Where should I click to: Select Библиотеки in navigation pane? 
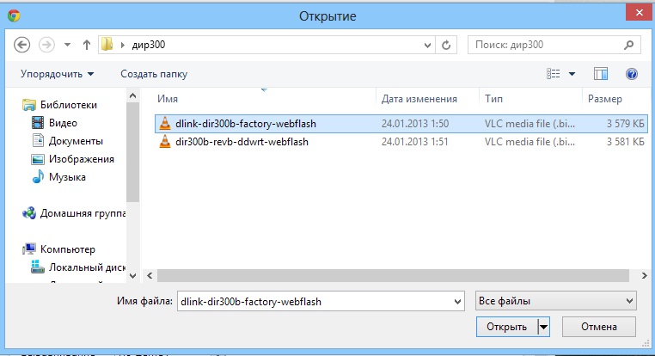point(69,105)
